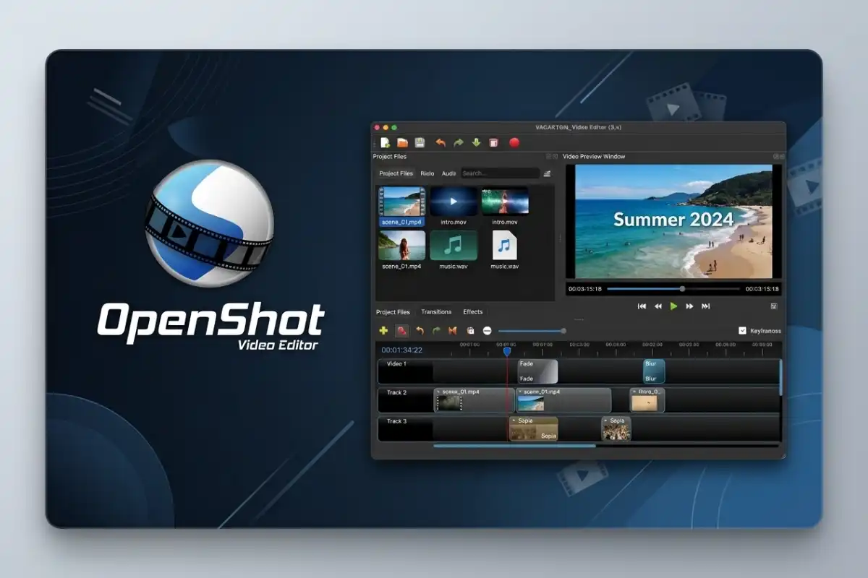The height and width of the screenshot is (578, 868).
Task: Click the New Project toolbar icon
Action: point(386,142)
